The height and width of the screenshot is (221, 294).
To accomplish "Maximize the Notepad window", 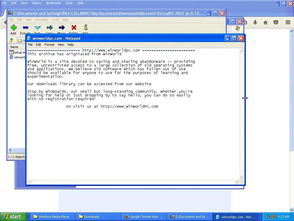I will pos(234,38).
